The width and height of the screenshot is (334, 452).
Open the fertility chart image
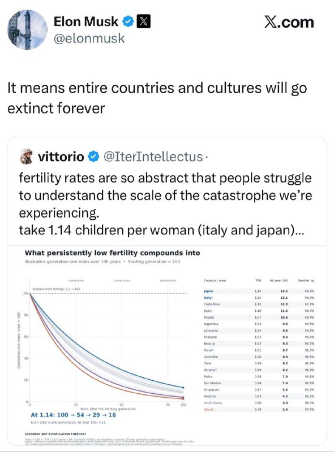(x=167, y=345)
